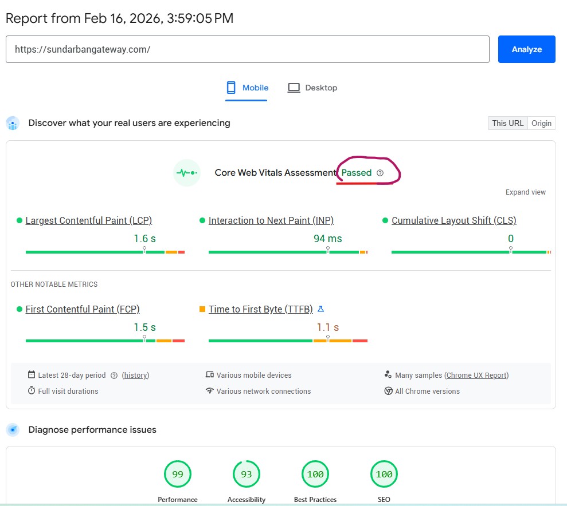
Task: Switch to the Desktop tab
Action: tap(312, 88)
